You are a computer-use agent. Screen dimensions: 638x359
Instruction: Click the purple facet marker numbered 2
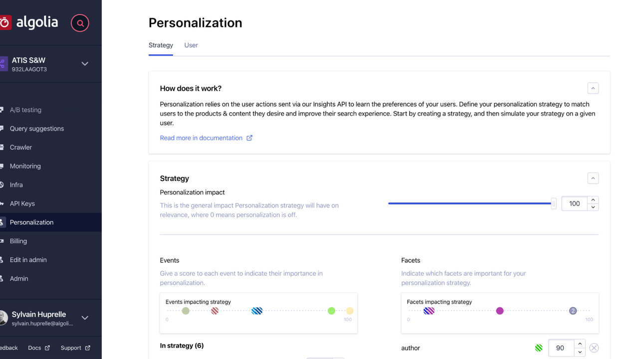[573, 311]
